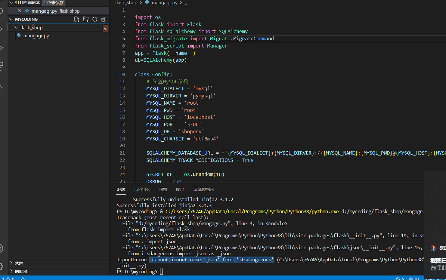Click line number 5 in the gutter
This screenshot has height=280, width=446.
pos(123,38)
